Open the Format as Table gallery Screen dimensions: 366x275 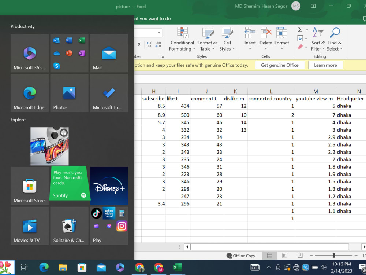[207, 39]
